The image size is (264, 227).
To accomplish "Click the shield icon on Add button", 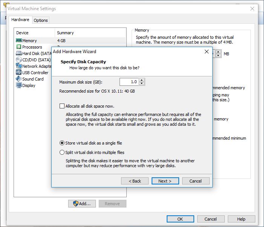I will point(76,204).
